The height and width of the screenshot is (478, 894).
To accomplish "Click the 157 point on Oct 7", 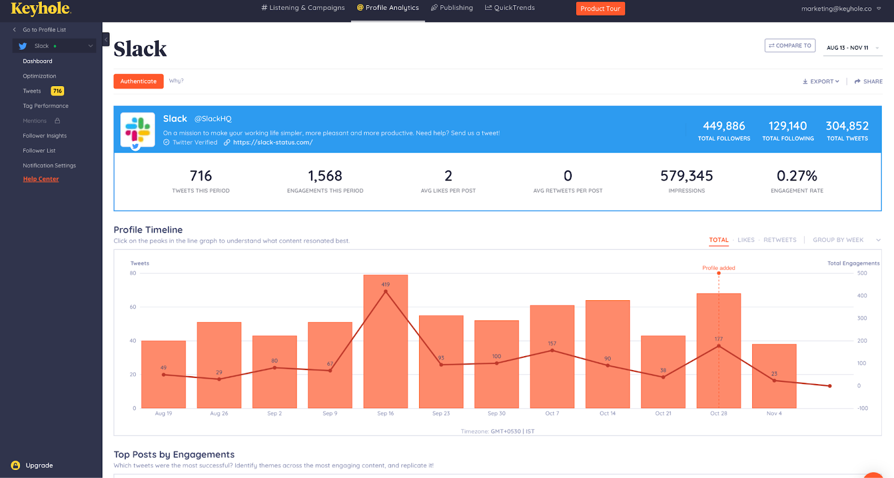I will point(552,351).
